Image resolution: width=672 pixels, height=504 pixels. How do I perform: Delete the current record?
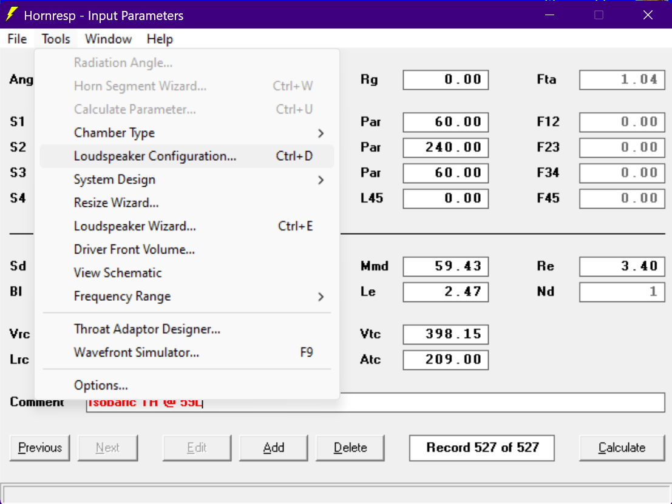click(x=350, y=448)
